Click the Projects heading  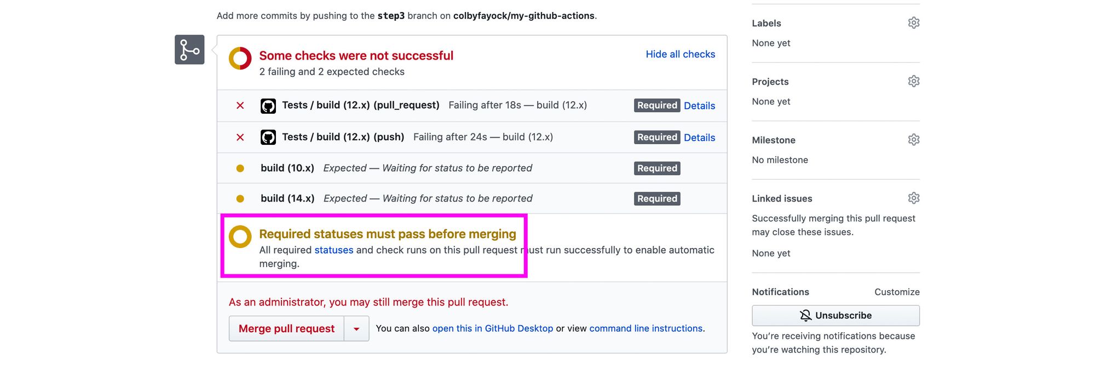click(x=770, y=81)
